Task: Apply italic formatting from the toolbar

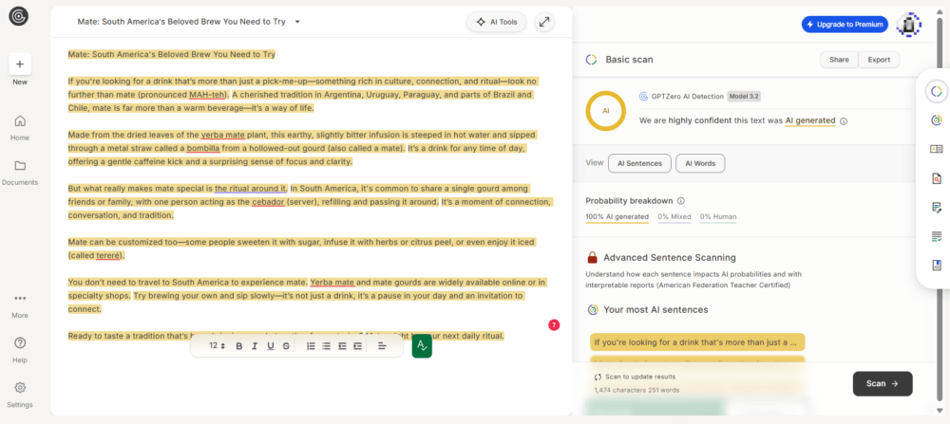Action: click(255, 346)
